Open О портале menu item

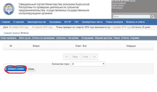pos(19,22)
